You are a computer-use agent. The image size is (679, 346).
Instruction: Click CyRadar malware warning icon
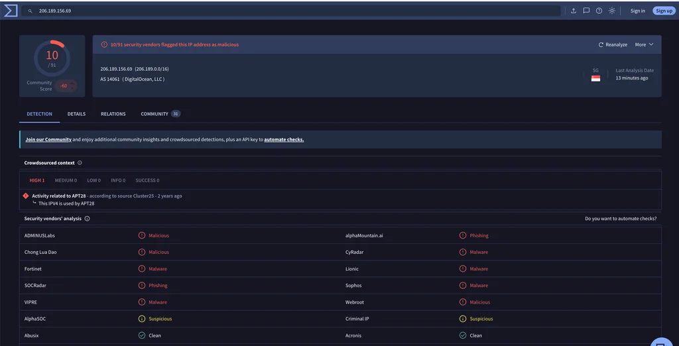463,252
